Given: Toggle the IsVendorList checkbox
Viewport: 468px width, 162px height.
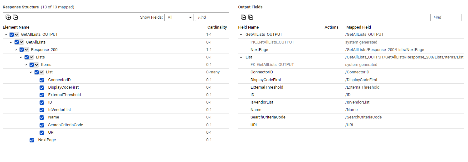Looking at the screenshot, I should click(42, 110).
